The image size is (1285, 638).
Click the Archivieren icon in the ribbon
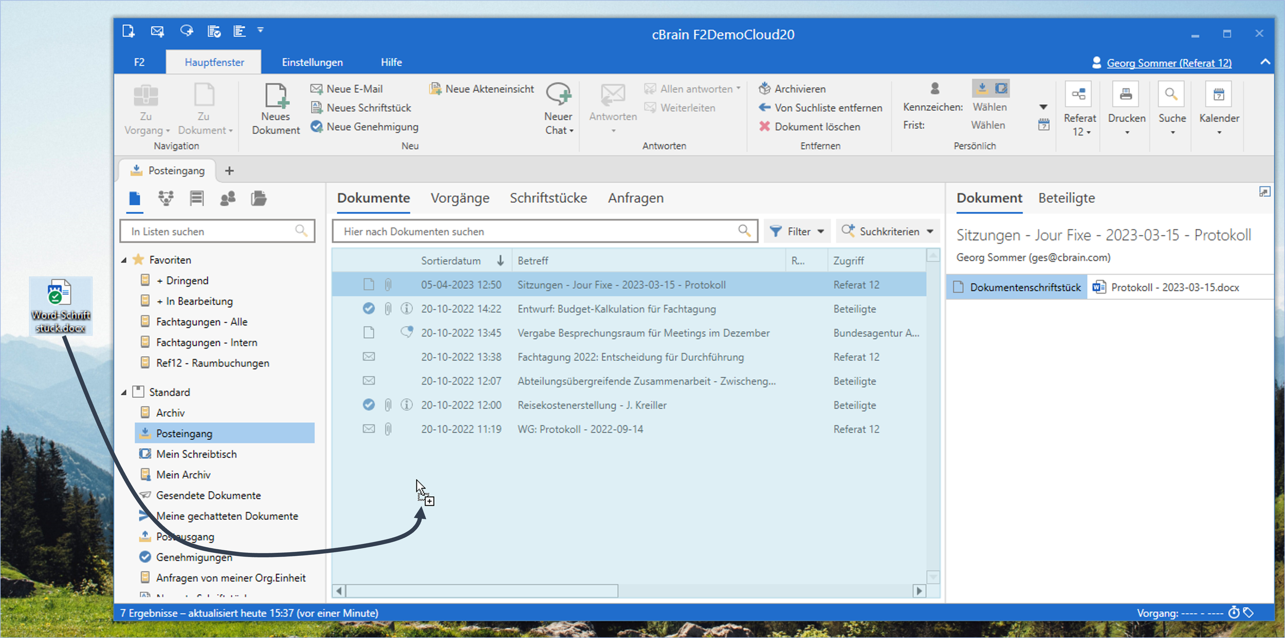[764, 88]
